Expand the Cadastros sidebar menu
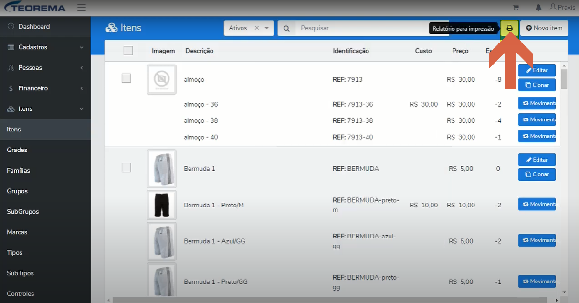Image resolution: width=579 pixels, height=303 pixels. [x=45, y=47]
